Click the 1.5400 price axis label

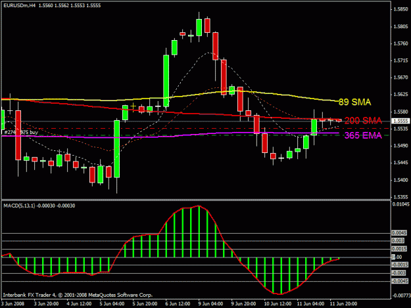point(400,180)
